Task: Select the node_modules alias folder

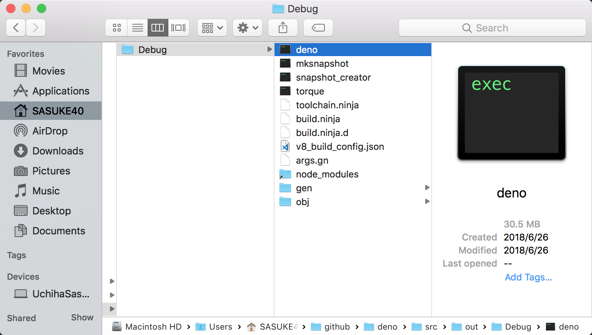Action: tap(353, 174)
